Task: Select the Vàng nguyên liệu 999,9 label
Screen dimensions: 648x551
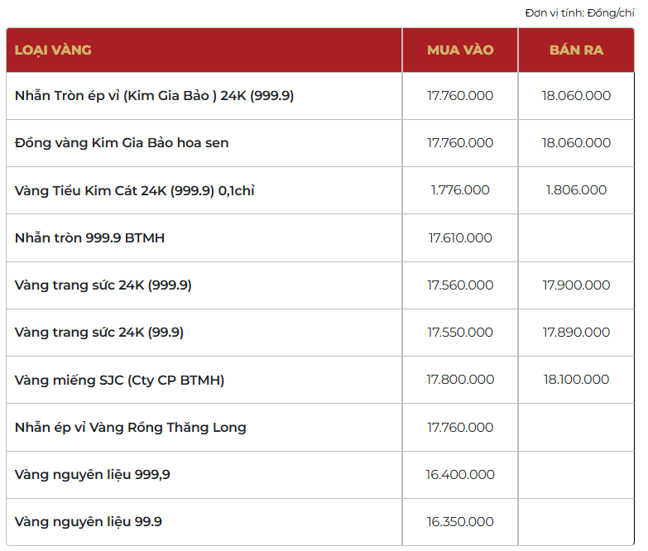Action: tap(93, 475)
